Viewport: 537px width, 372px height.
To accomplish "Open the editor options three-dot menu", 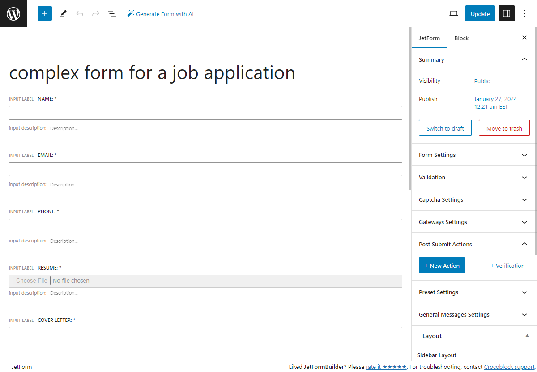I will (x=524, y=13).
